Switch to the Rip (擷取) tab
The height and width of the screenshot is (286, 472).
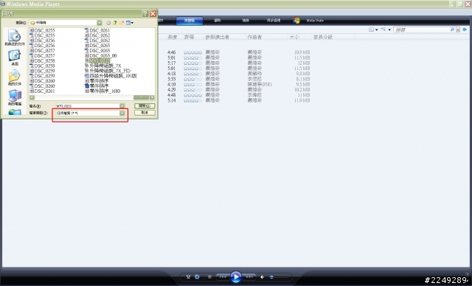click(x=218, y=21)
